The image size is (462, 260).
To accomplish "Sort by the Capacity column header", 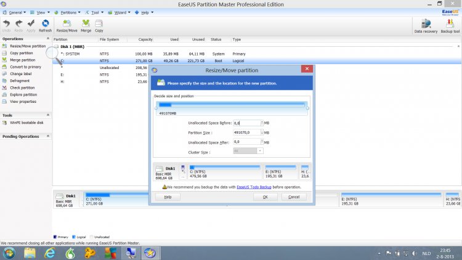I will point(145,39).
